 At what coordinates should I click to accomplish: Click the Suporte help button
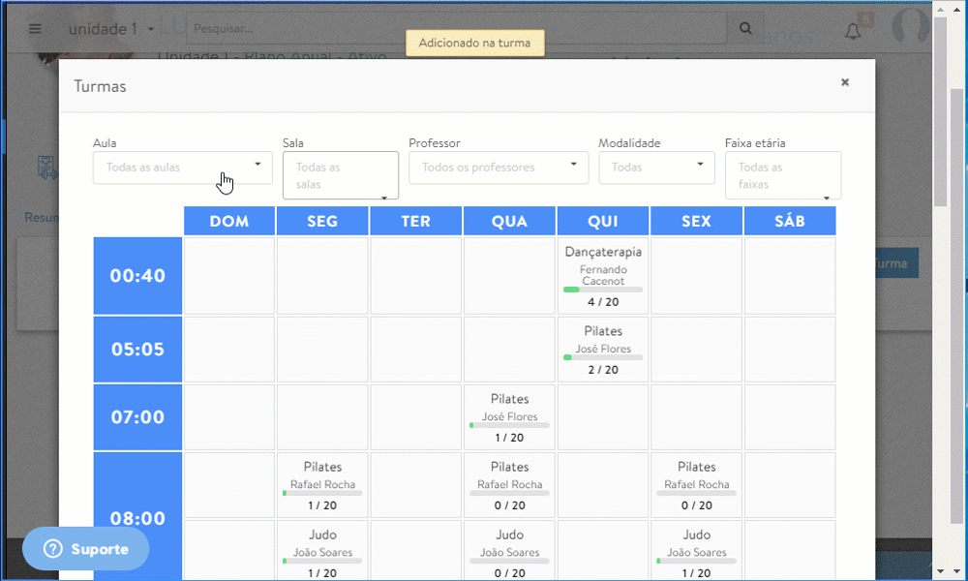(x=86, y=549)
